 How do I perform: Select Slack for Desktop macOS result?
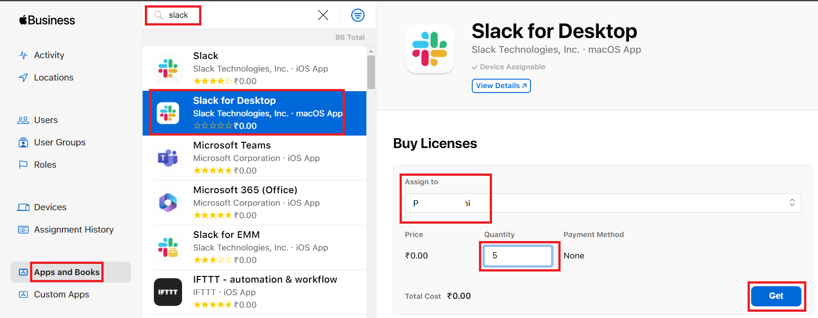[254, 113]
